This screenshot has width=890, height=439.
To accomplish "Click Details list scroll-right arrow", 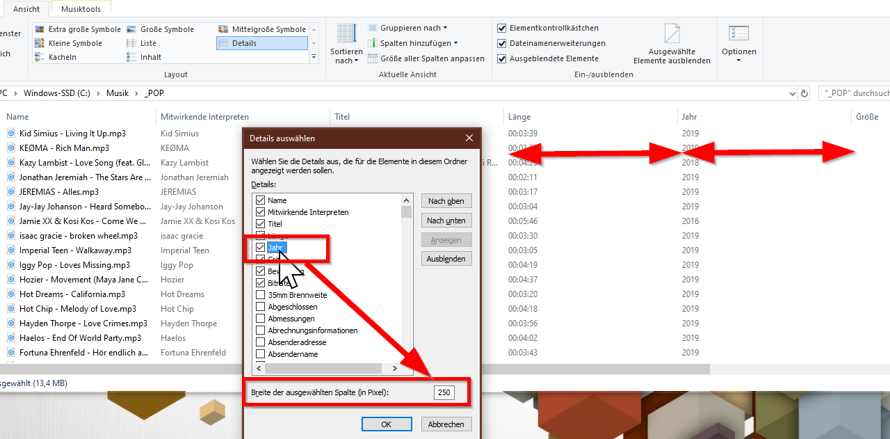I will click(x=394, y=368).
